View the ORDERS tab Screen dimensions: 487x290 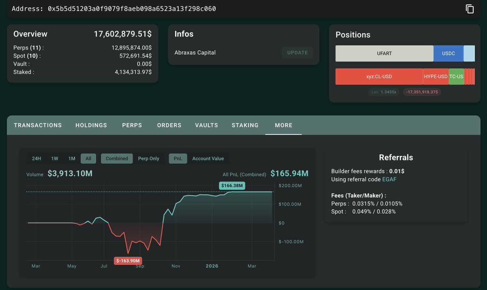pos(169,125)
